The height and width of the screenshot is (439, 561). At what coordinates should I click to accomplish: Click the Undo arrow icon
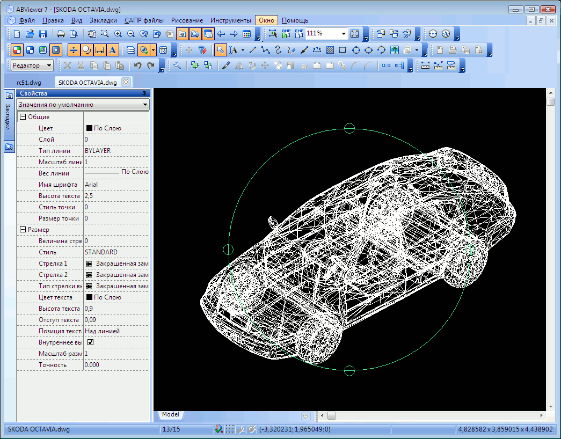coord(138,65)
